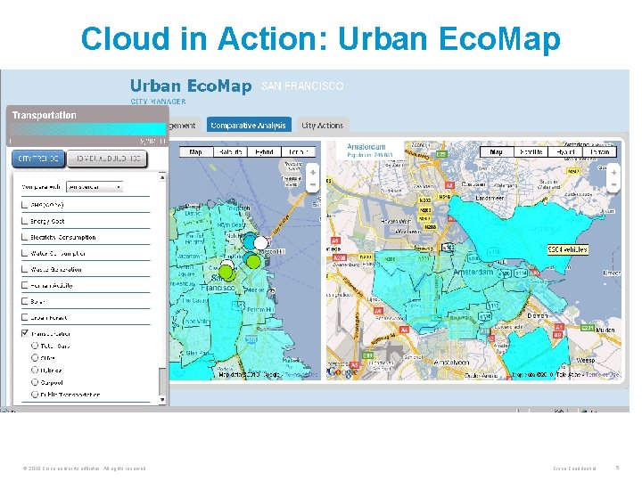The width and height of the screenshot is (642, 481).
Task: Enable the Electricity Consumption checkbox
Action: click(x=25, y=237)
